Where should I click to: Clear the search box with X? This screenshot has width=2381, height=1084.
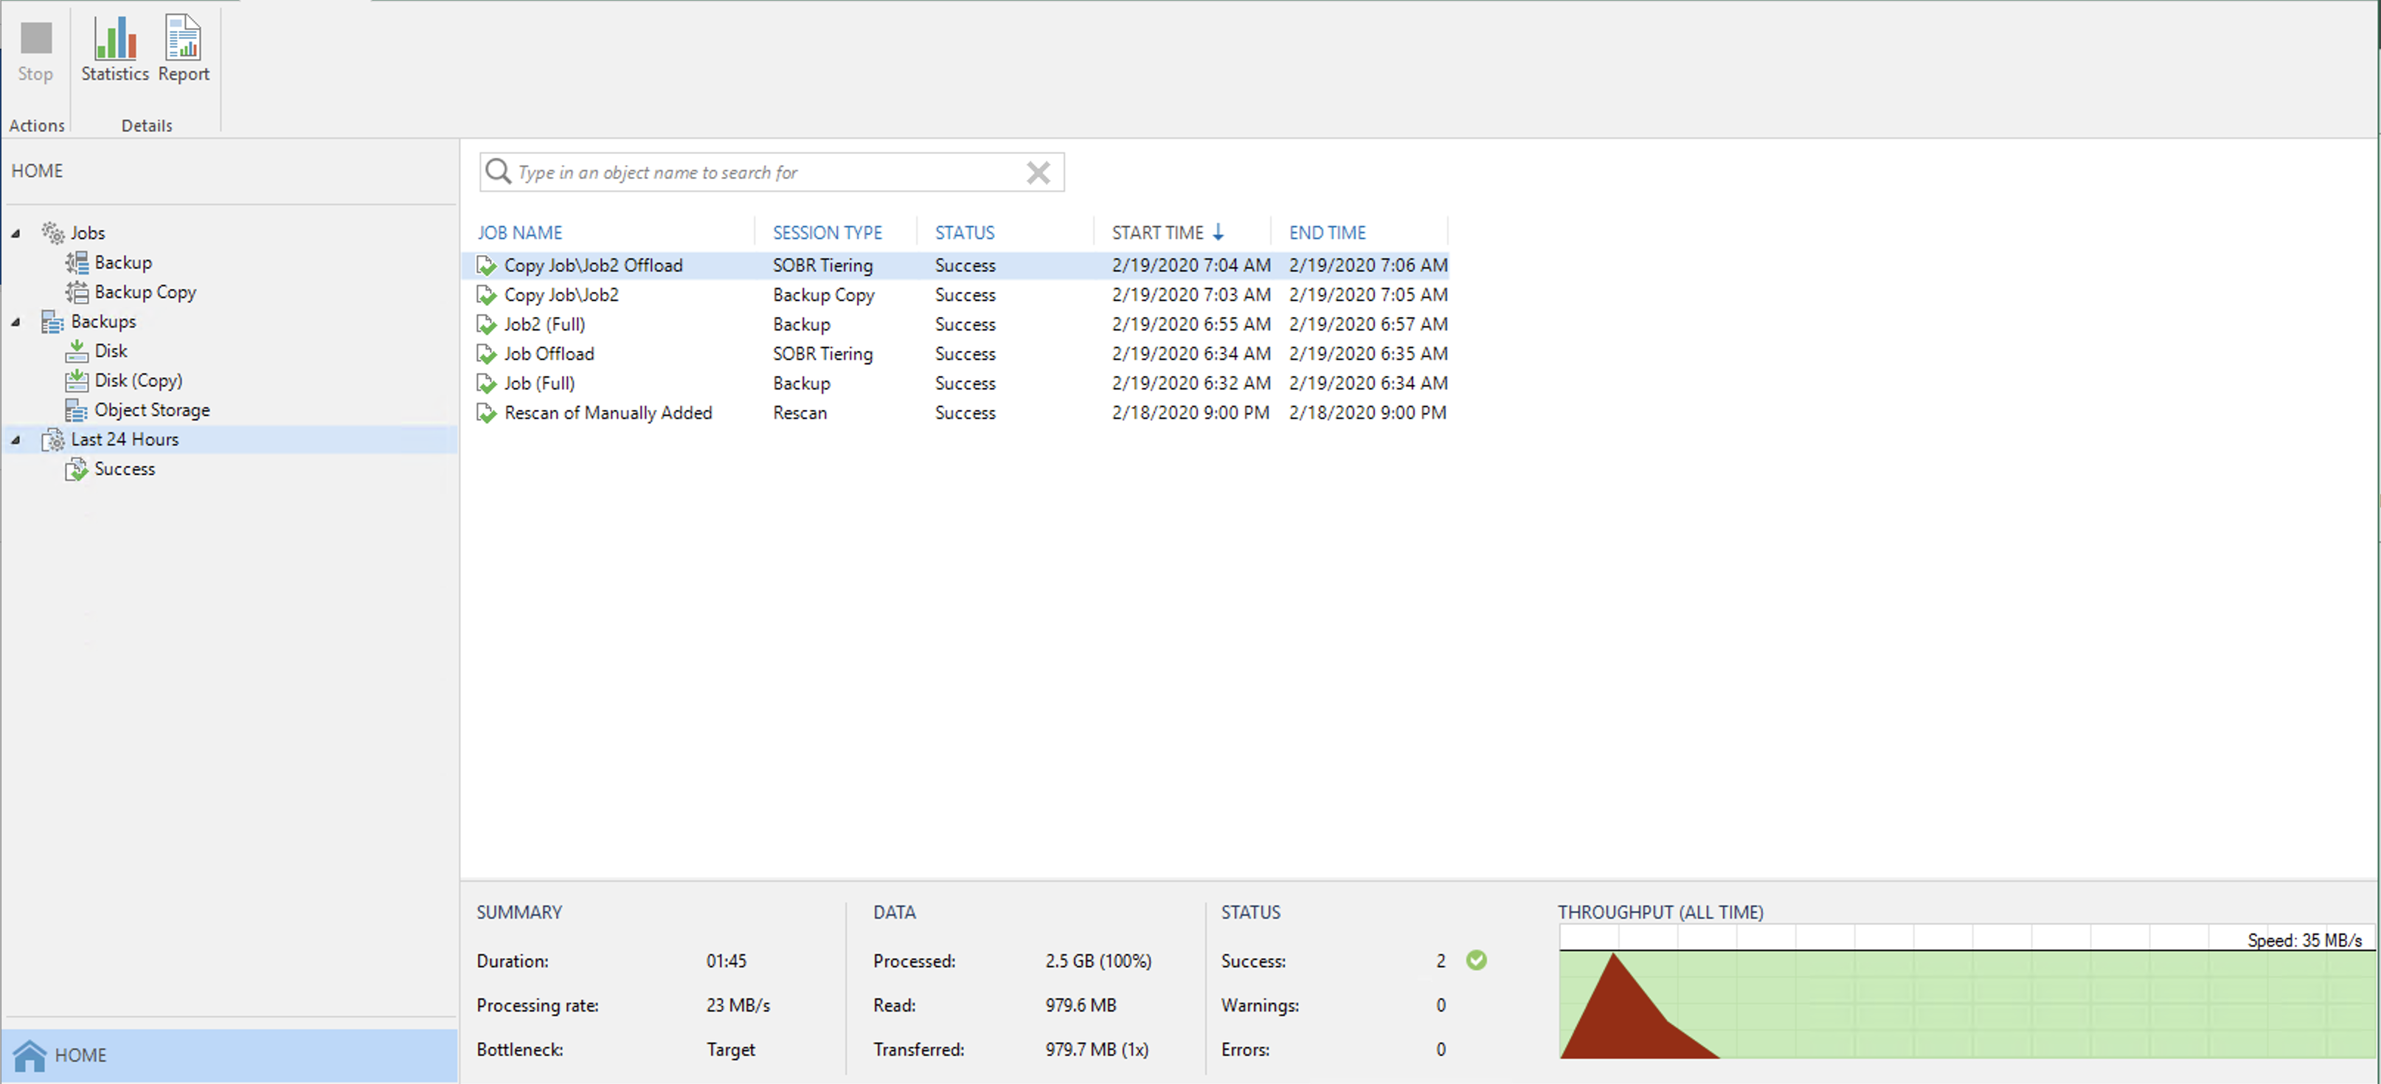coord(1038,173)
